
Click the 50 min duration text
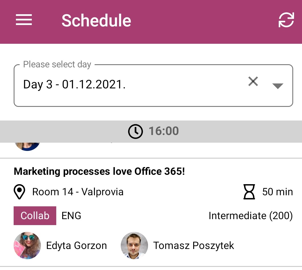pyautogui.click(x=277, y=192)
